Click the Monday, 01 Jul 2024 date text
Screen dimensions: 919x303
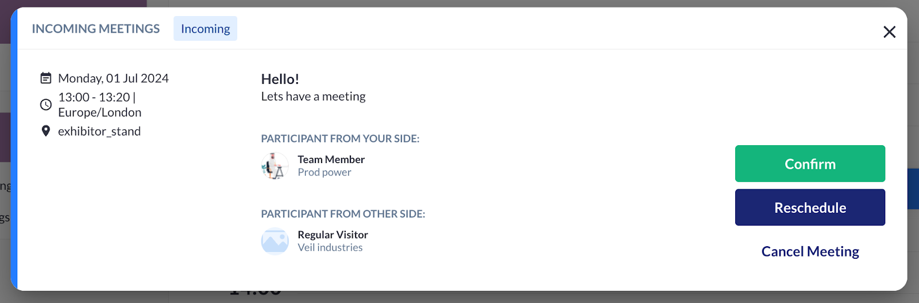pos(113,78)
